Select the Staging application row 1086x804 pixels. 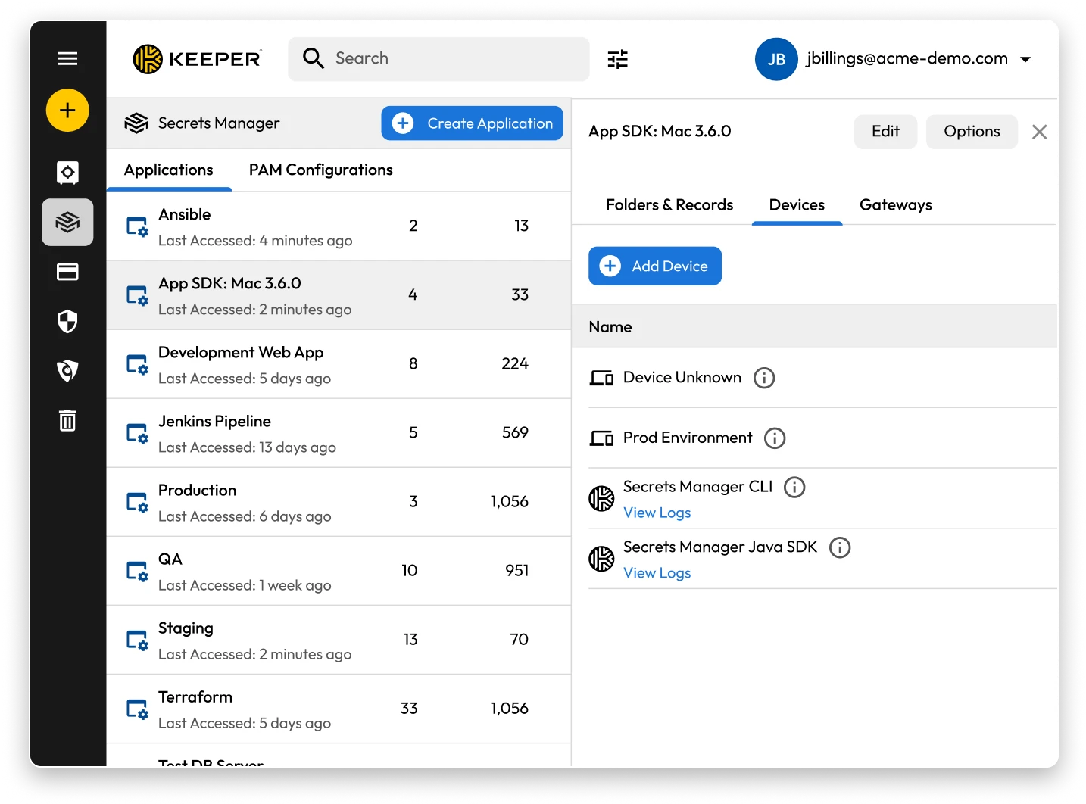pyautogui.click(x=339, y=640)
